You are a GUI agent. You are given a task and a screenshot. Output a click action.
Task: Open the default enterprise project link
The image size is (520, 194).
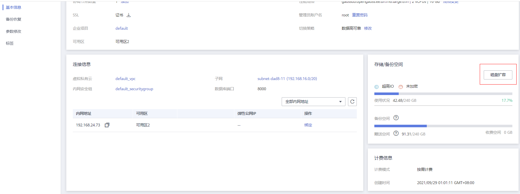click(122, 28)
